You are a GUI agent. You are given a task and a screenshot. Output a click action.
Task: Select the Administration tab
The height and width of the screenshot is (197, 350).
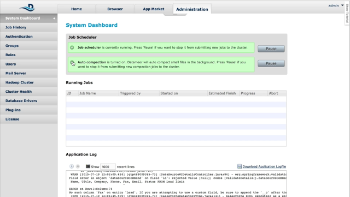[192, 9]
